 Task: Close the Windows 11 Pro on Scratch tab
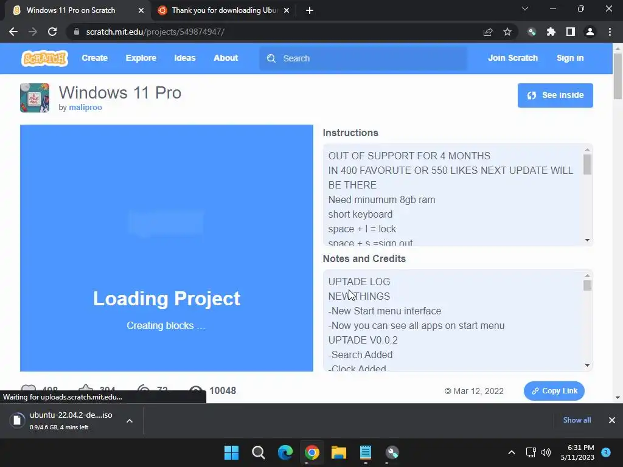coord(141,10)
